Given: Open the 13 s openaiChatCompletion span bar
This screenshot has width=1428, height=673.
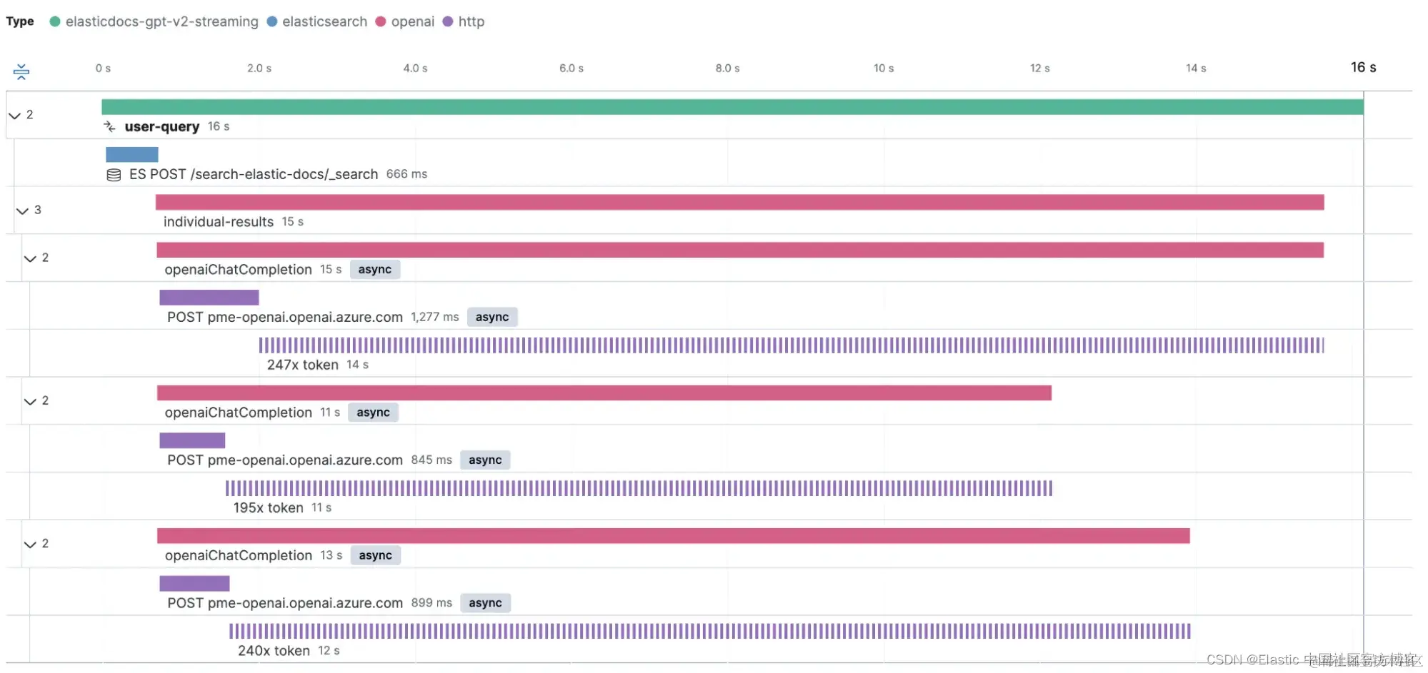Looking at the screenshot, I should [x=674, y=536].
